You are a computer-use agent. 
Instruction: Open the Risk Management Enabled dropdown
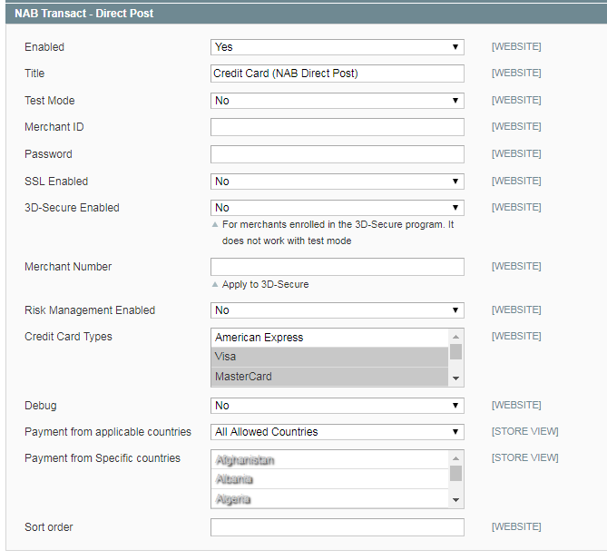pos(337,310)
